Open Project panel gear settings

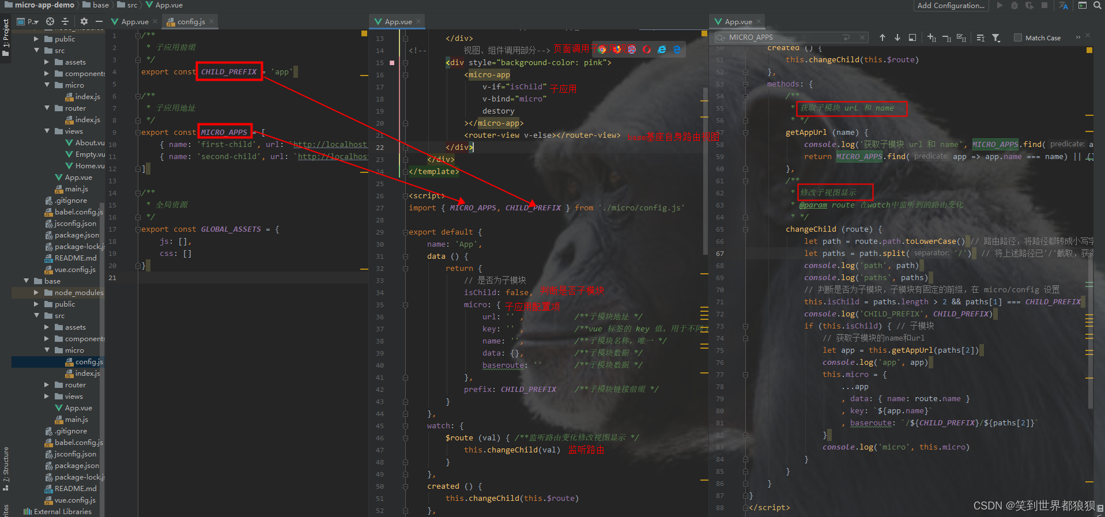(x=84, y=21)
